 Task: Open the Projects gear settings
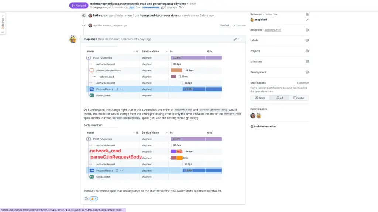point(307,51)
